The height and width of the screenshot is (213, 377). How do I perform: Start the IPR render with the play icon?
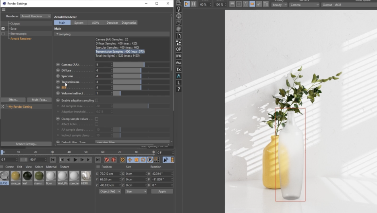[x=186, y=4]
